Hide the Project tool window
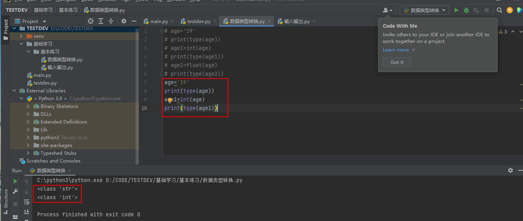Screen dimensions: 523x221 point(134,21)
